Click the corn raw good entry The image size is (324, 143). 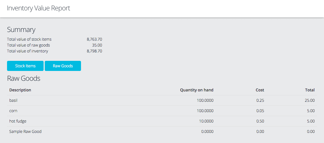pos(13,111)
